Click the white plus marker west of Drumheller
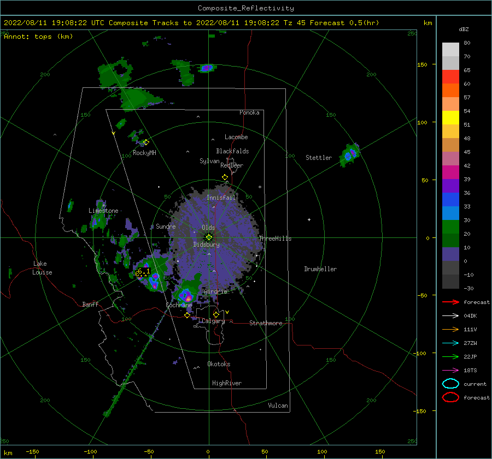 tap(309, 219)
